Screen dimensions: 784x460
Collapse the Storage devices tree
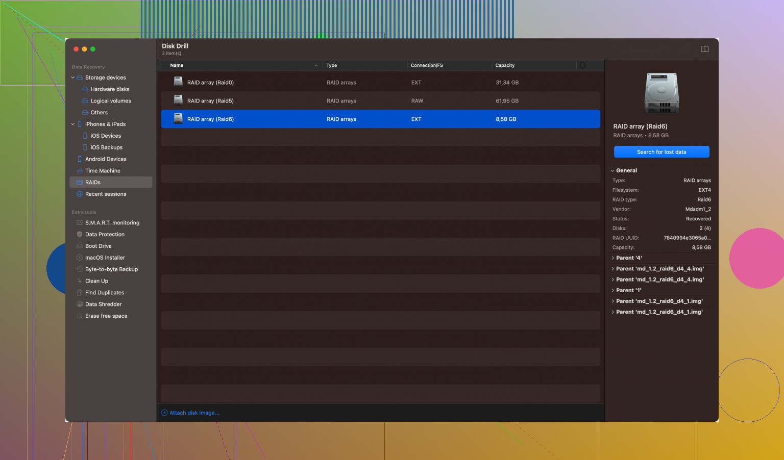[73, 78]
